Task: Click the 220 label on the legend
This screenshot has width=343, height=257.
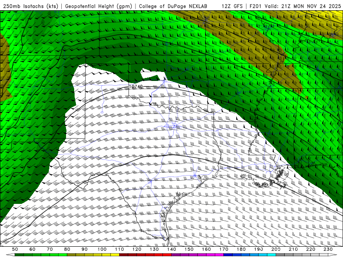Action: 310,249
